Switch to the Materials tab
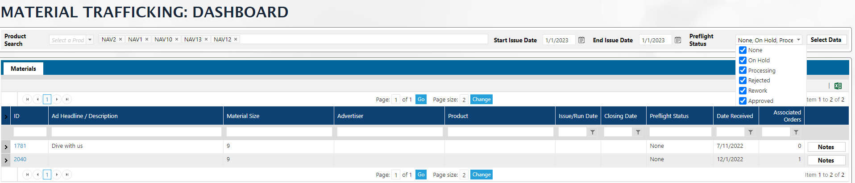The height and width of the screenshot is (183, 855). (23, 69)
